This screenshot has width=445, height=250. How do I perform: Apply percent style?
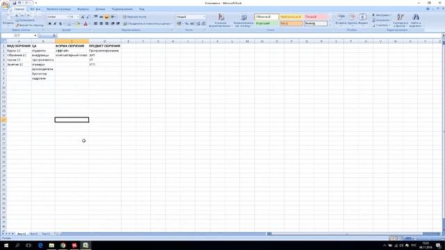187,24
